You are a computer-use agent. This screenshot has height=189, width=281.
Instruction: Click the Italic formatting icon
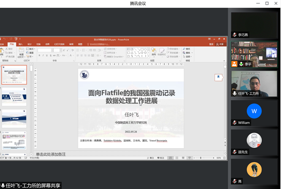tap(43, 55)
